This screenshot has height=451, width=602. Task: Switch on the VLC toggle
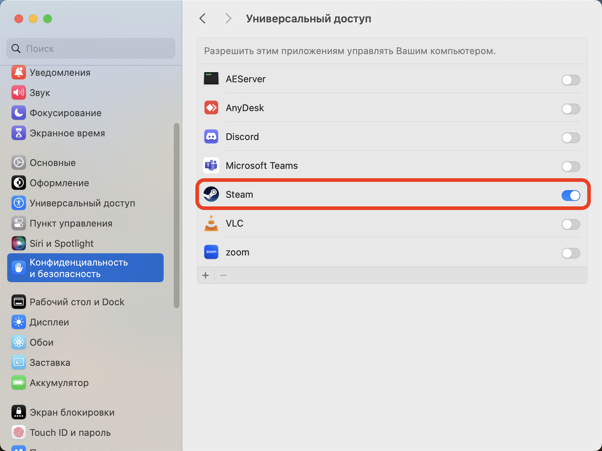coord(571,224)
